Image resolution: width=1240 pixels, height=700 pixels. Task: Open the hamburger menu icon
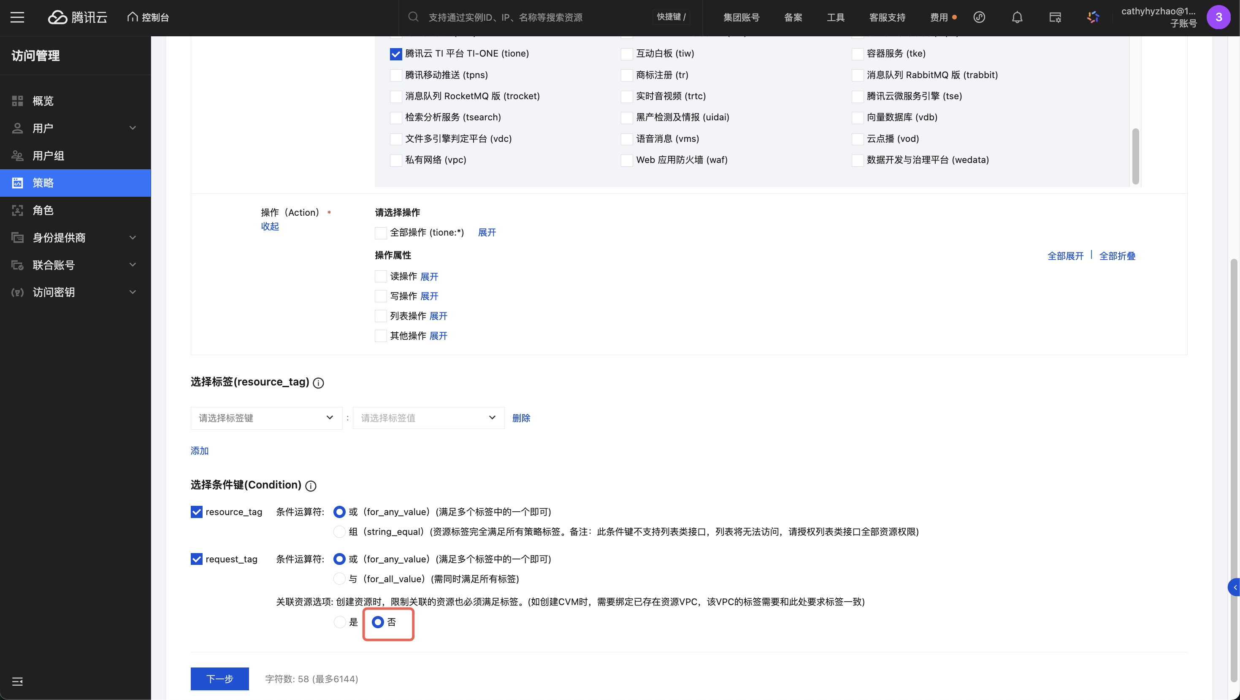pyautogui.click(x=17, y=17)
